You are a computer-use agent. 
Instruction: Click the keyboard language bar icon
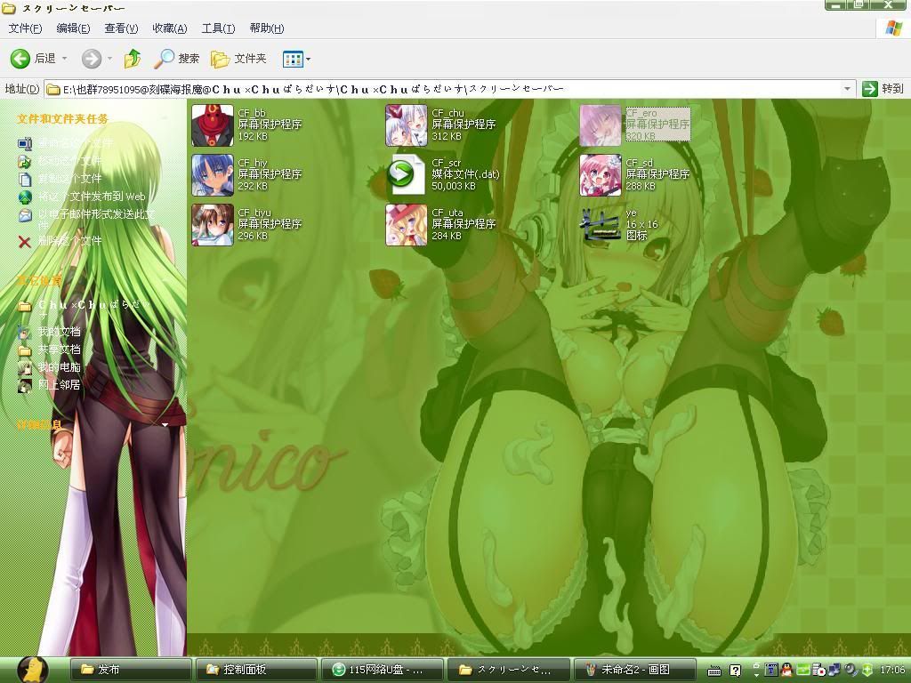click(714, 671)
